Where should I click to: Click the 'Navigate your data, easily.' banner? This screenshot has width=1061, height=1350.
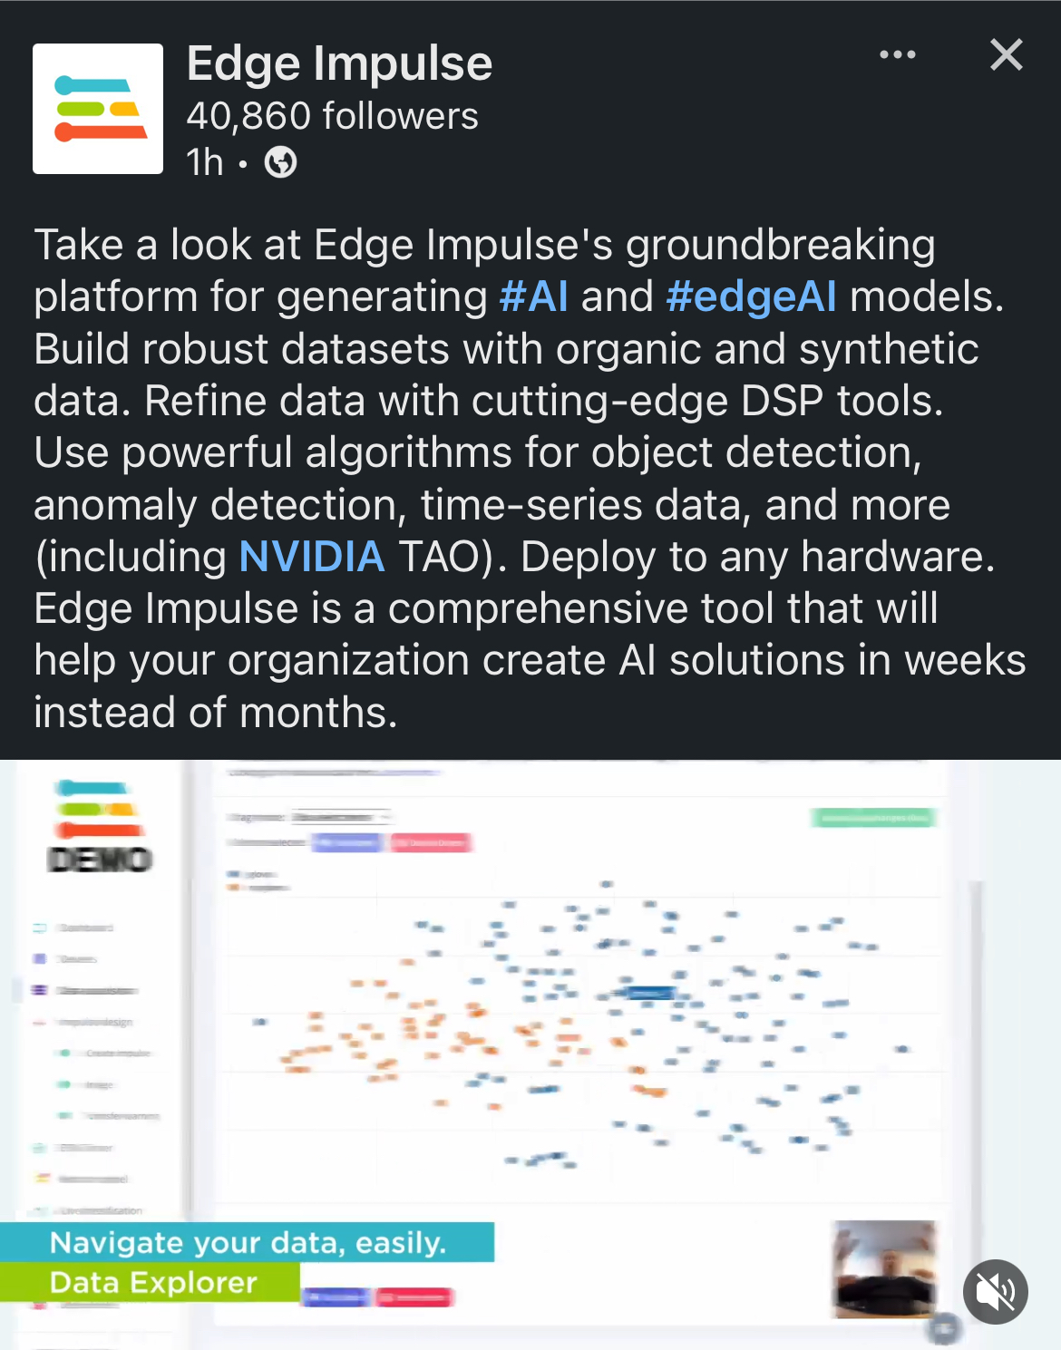(248, 1242)
